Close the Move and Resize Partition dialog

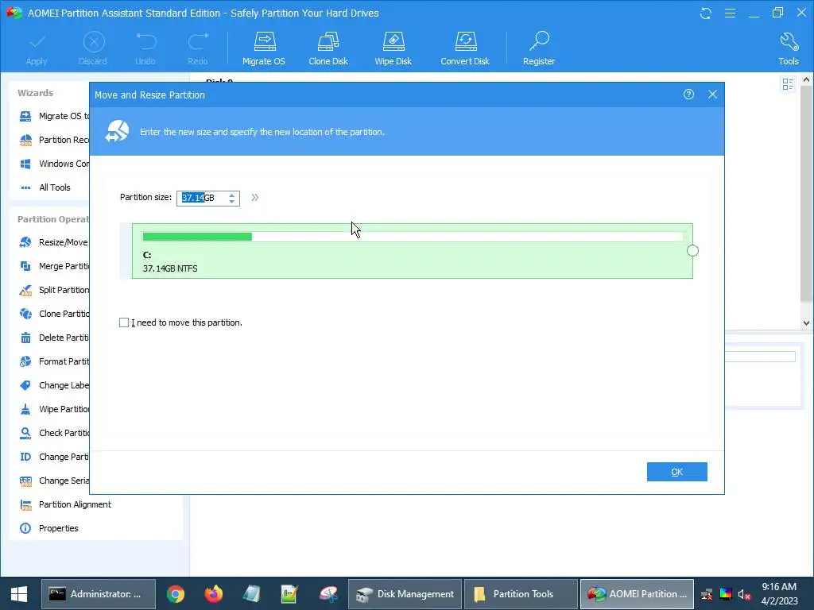pos(712,95)
